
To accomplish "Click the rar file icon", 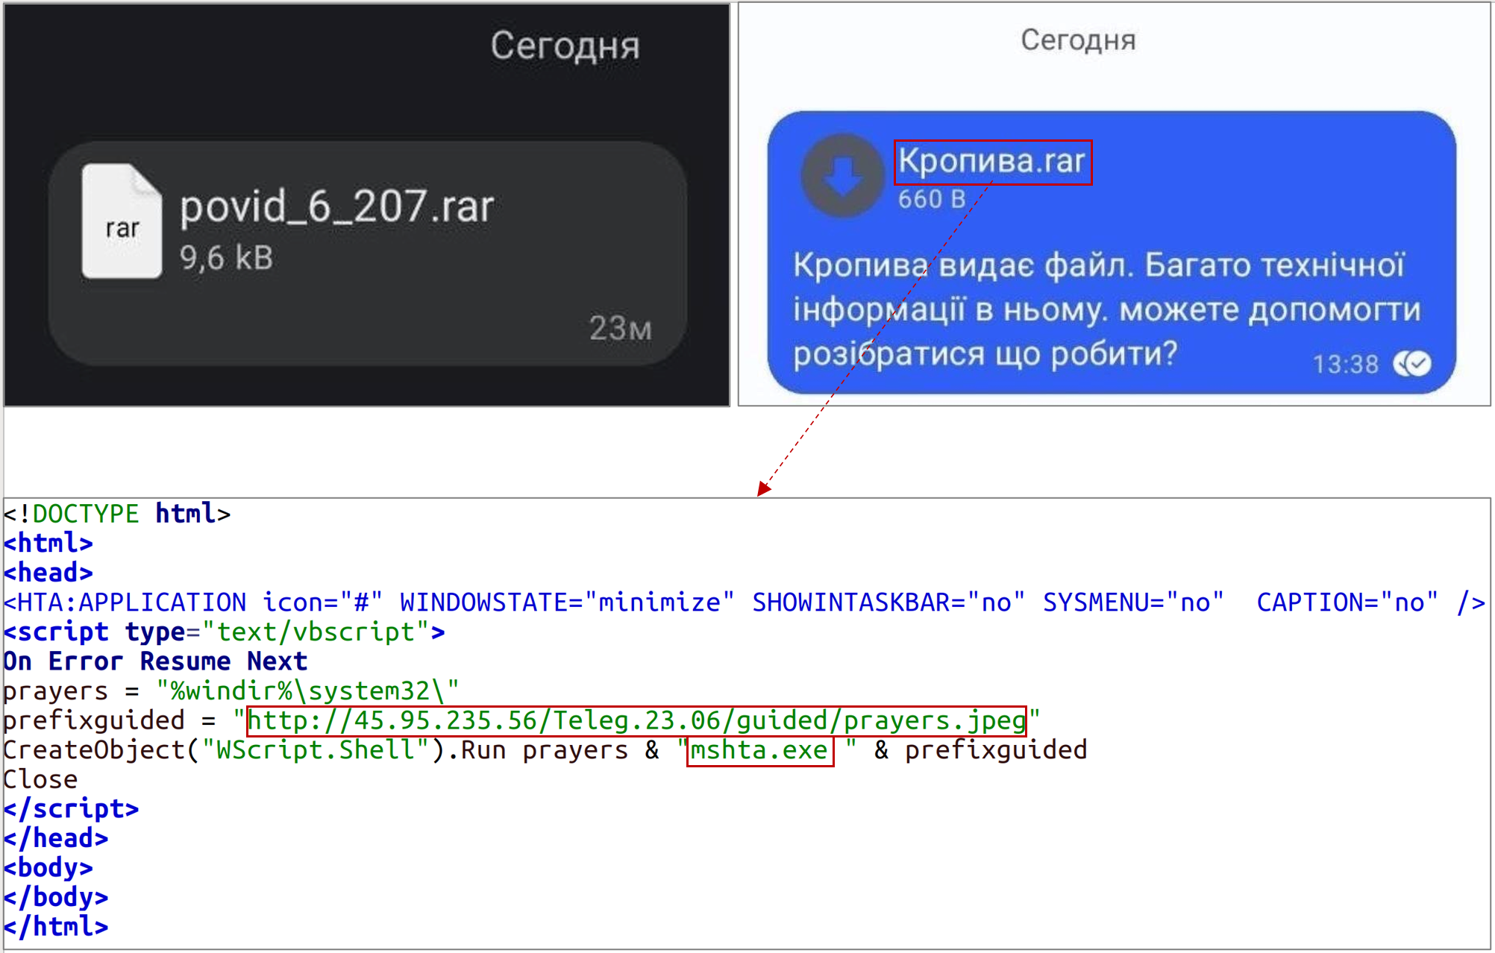I will coord(122,221).
